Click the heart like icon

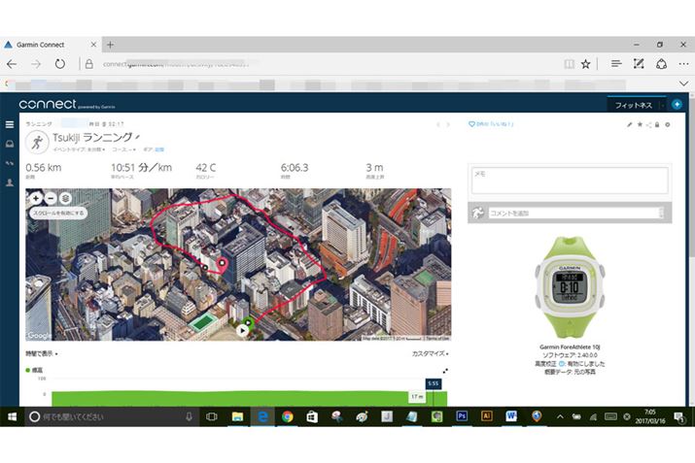coord(472,124)
